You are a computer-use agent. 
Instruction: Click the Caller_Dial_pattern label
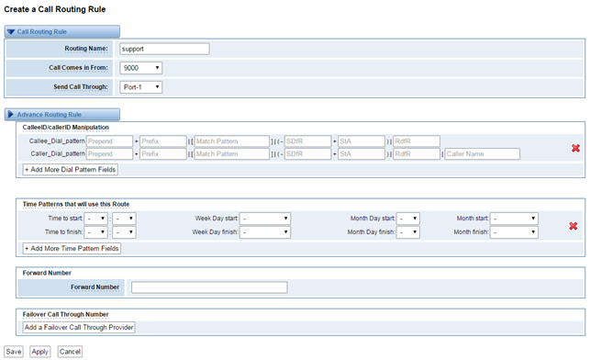58,153
